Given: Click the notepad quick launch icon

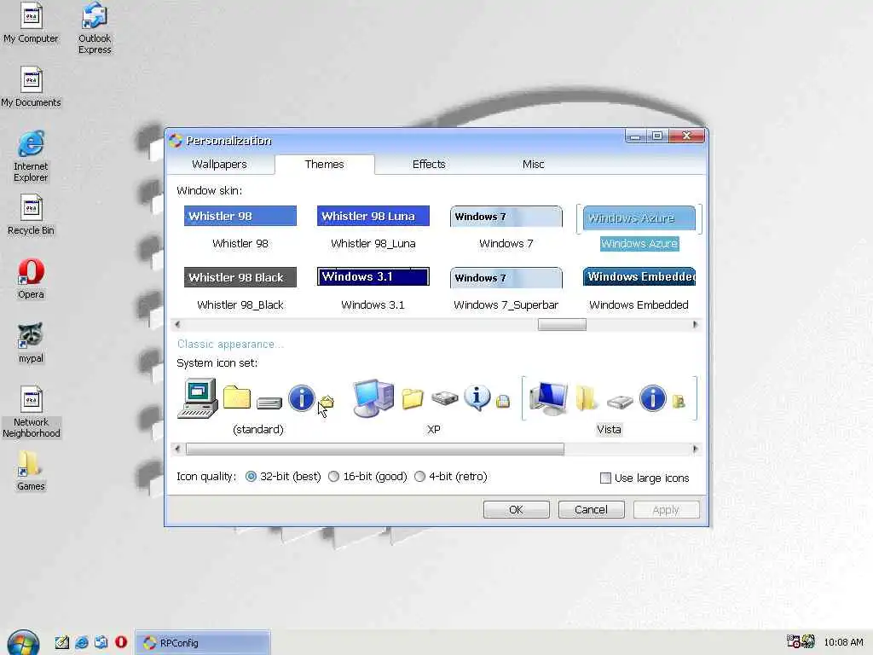Looking at the screenshot, I should [61, 642].
